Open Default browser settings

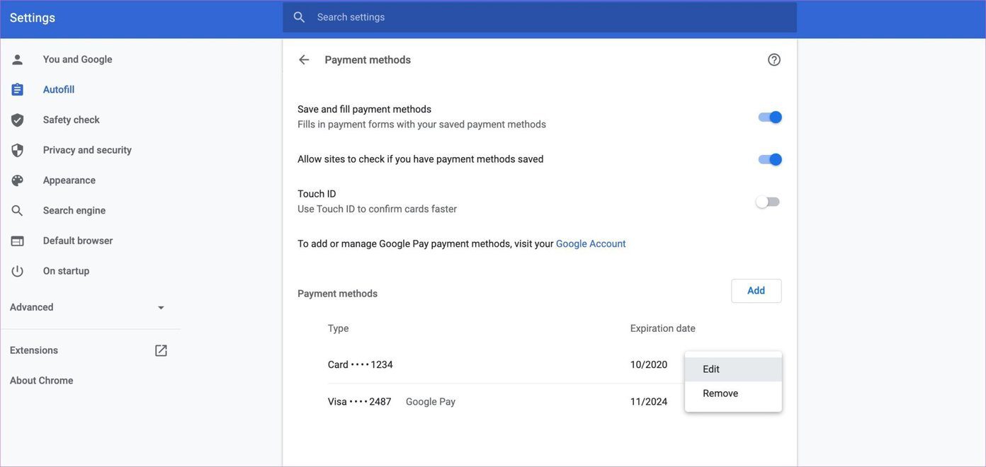tap(77, 241)
